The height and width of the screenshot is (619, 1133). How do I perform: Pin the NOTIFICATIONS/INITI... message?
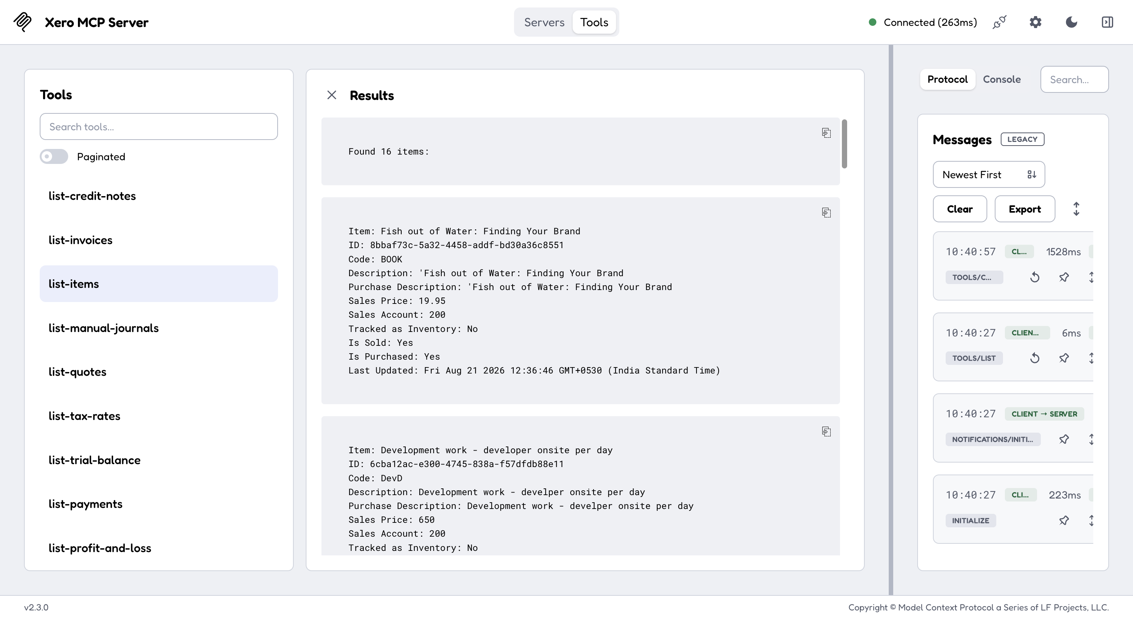1064,439
